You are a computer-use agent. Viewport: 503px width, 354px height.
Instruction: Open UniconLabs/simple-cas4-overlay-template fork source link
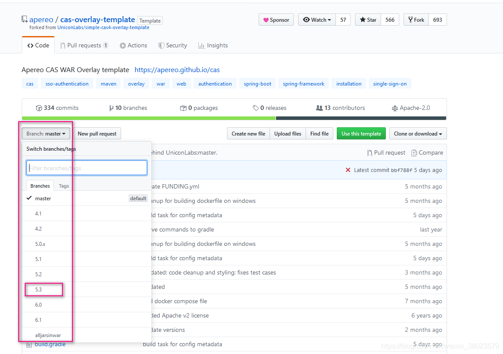[103, 28]
